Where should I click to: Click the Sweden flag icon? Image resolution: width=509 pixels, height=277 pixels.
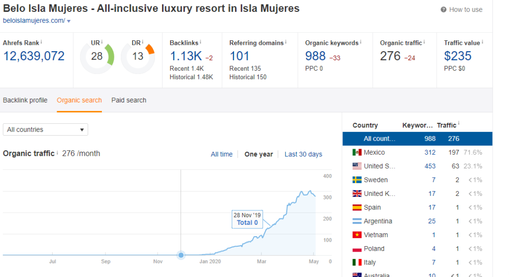(356, 180)
